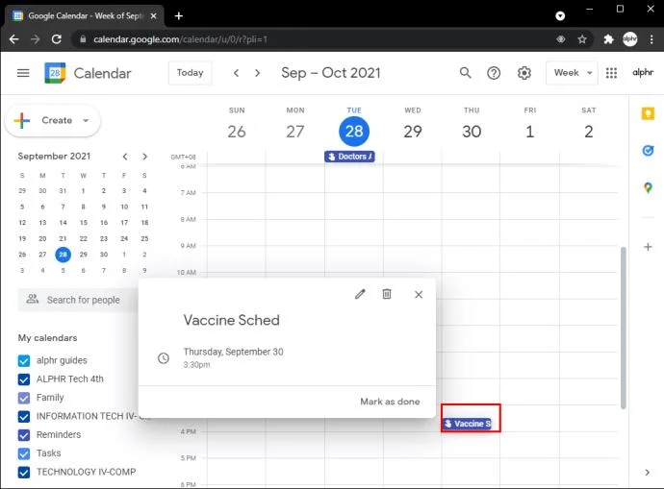Toggle the Tasks calendar checkbox

(x=24, y=453)
